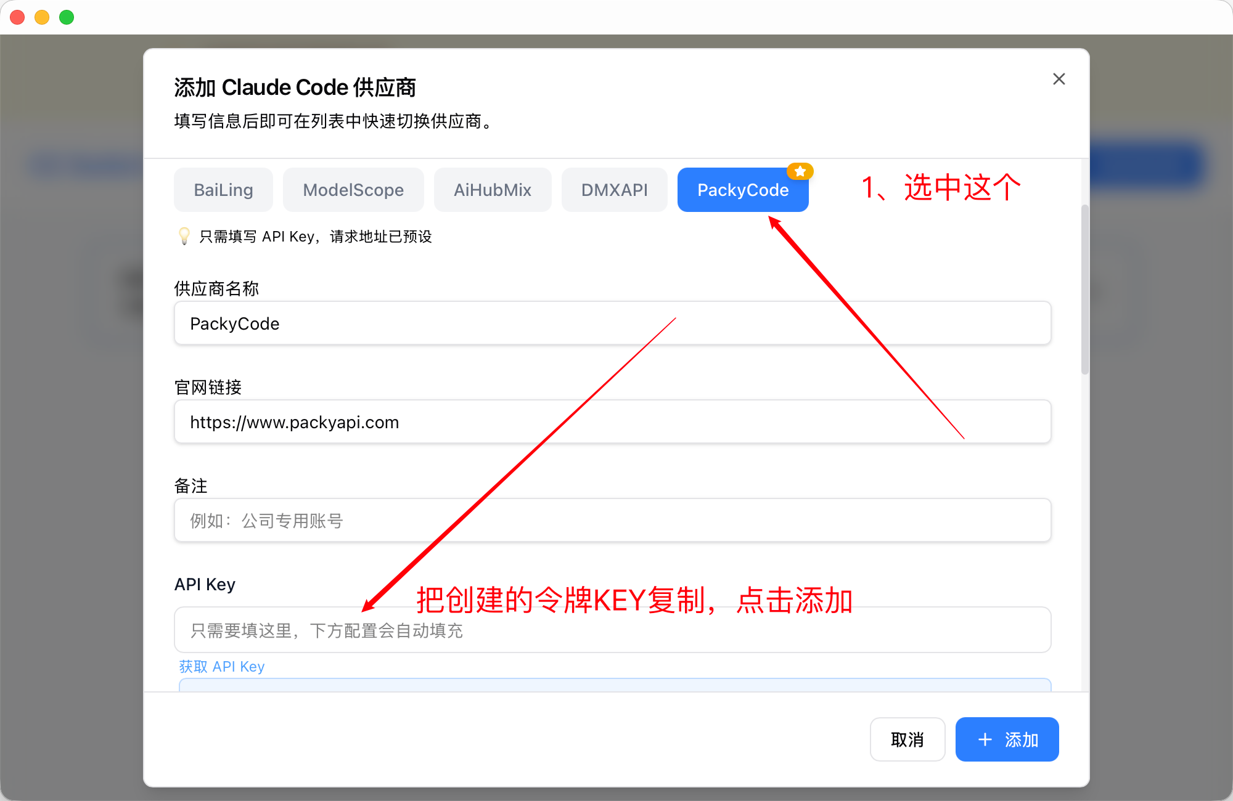Select the BaiLing provider preset

[223, 190]
